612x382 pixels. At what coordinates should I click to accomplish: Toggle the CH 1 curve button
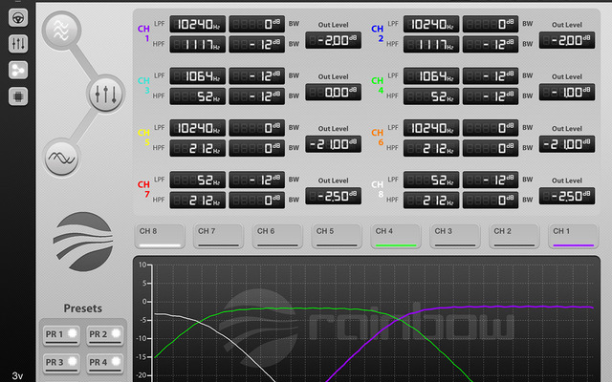click(573, 236)
